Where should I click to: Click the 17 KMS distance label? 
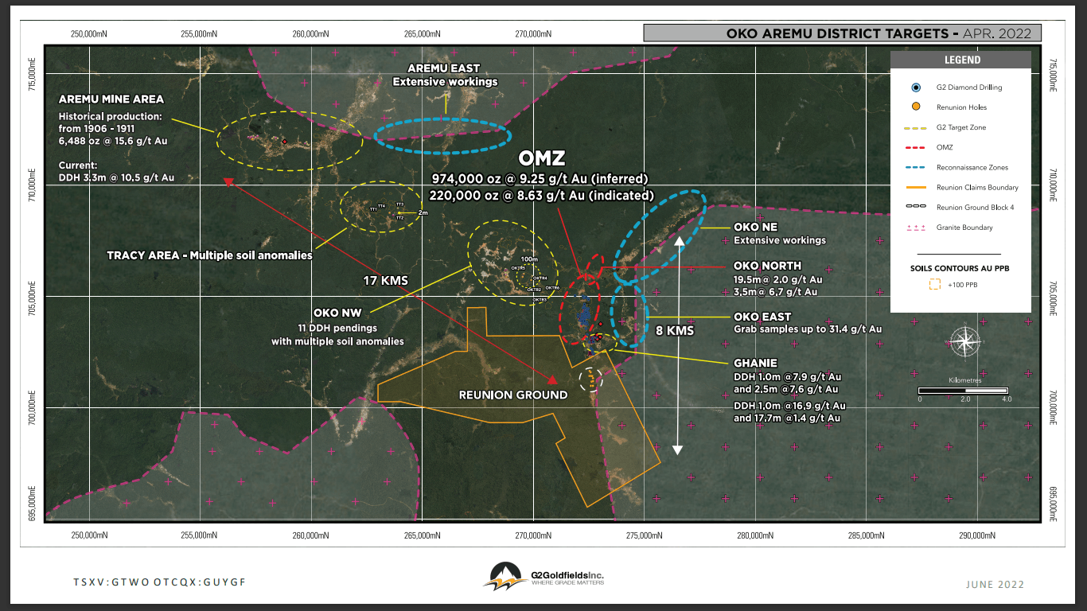(386, 280)
